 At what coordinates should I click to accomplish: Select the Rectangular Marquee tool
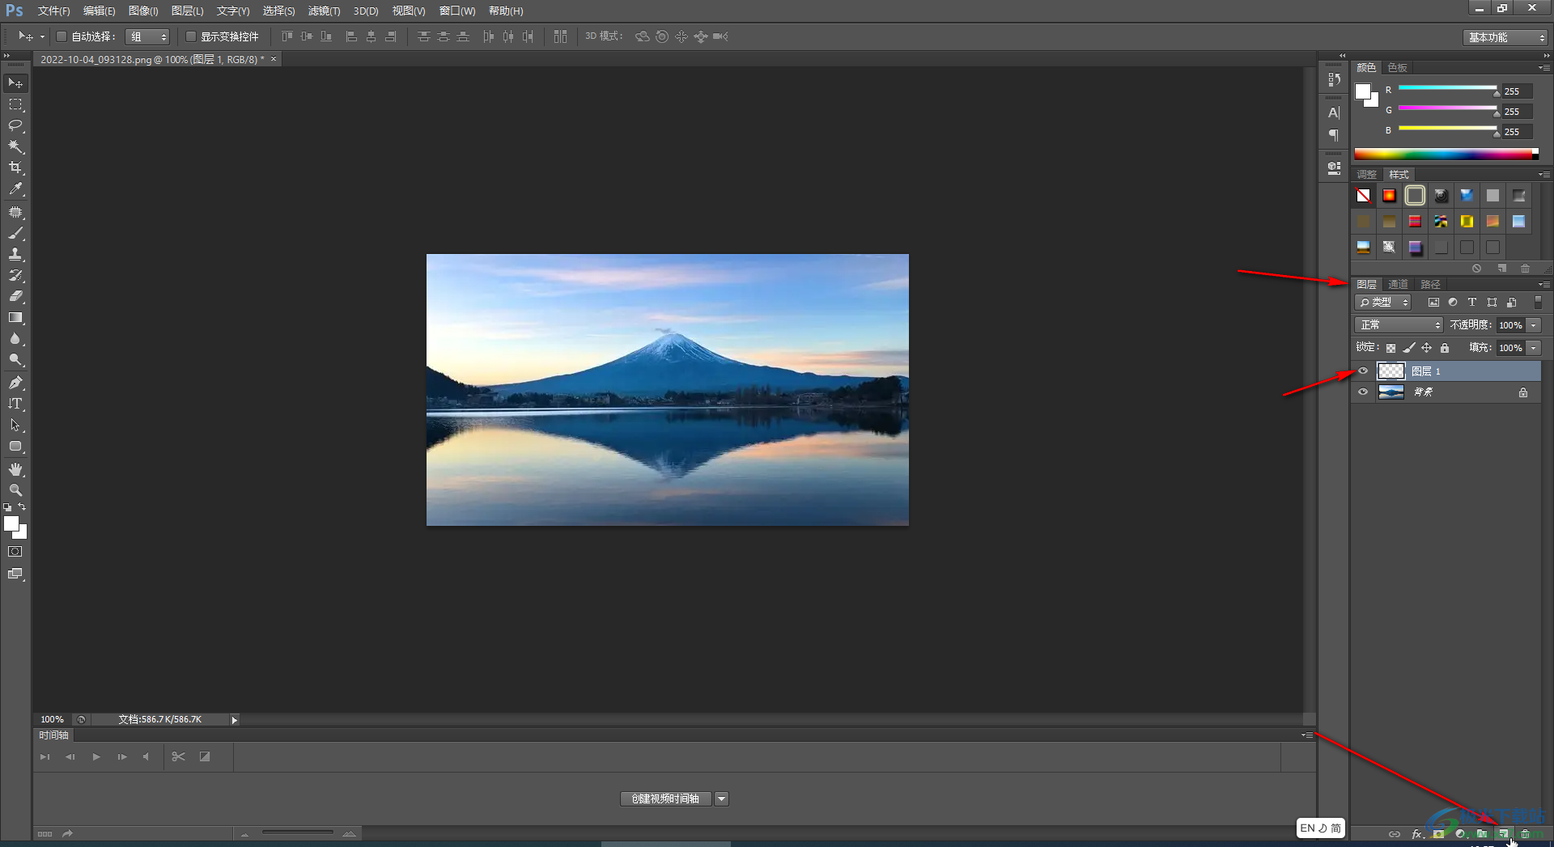[x=15, y=105]
